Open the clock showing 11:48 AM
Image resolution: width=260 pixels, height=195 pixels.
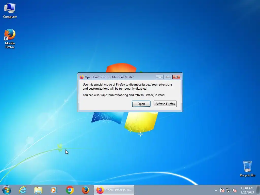point(247,190)
